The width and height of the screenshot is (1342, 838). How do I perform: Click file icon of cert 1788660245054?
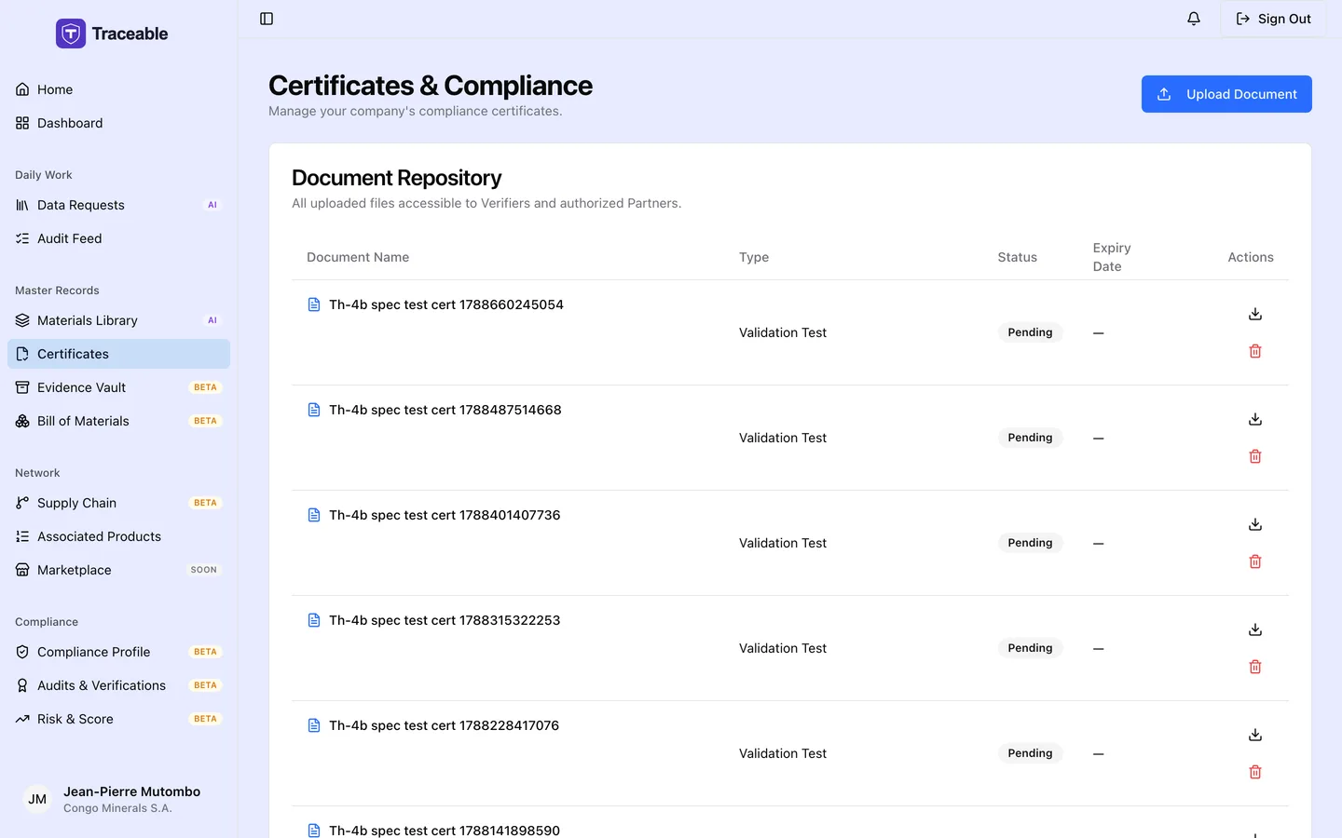click(314, 304)
